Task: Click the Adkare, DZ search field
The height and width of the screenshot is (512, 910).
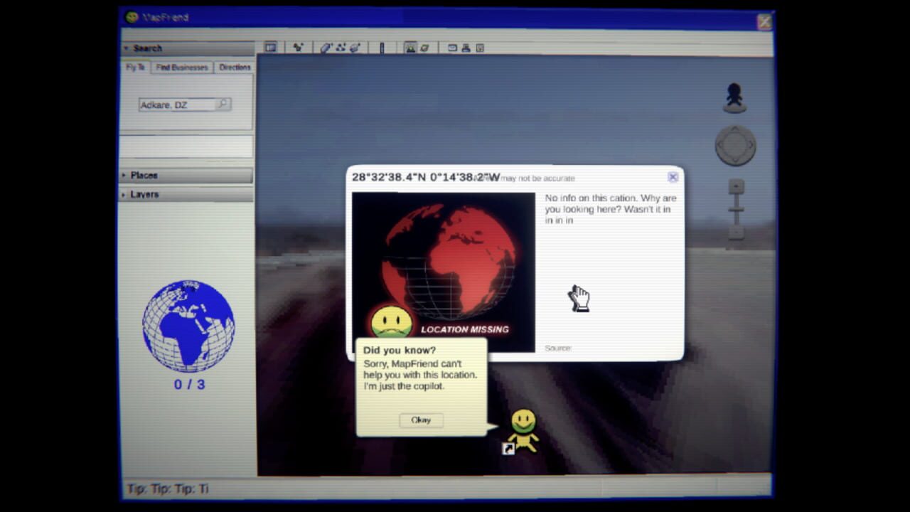Action: click(x=176, y=105)
